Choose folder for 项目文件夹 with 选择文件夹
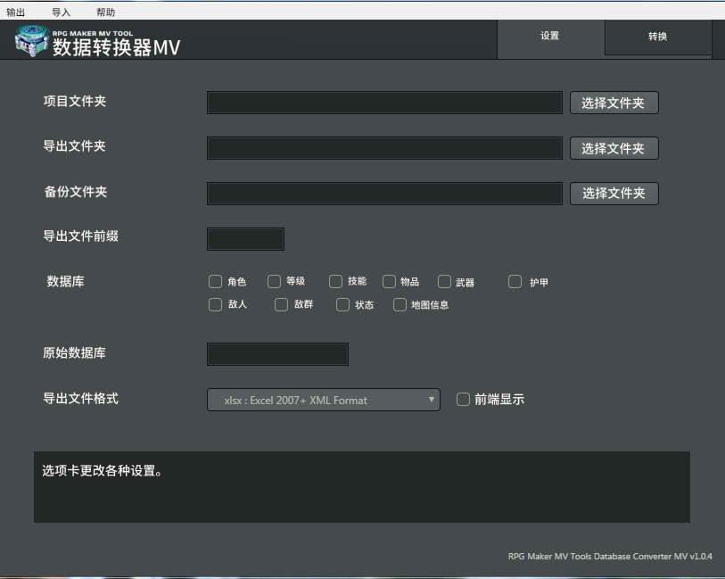725x579 pixels. pos(614,103)
